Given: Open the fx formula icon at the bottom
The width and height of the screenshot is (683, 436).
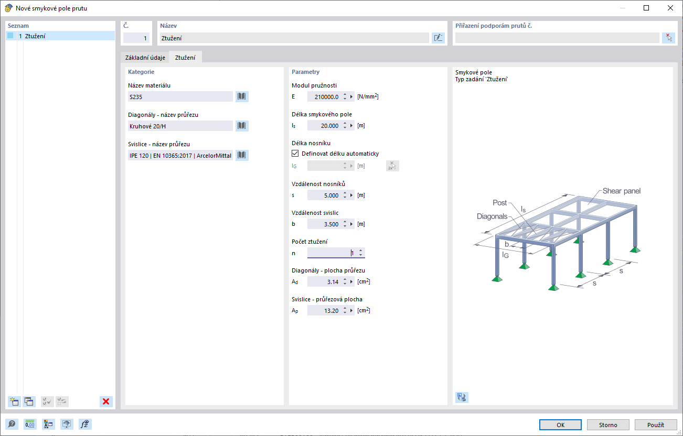Looking at the screenshot, I should (x=85, y=424).
